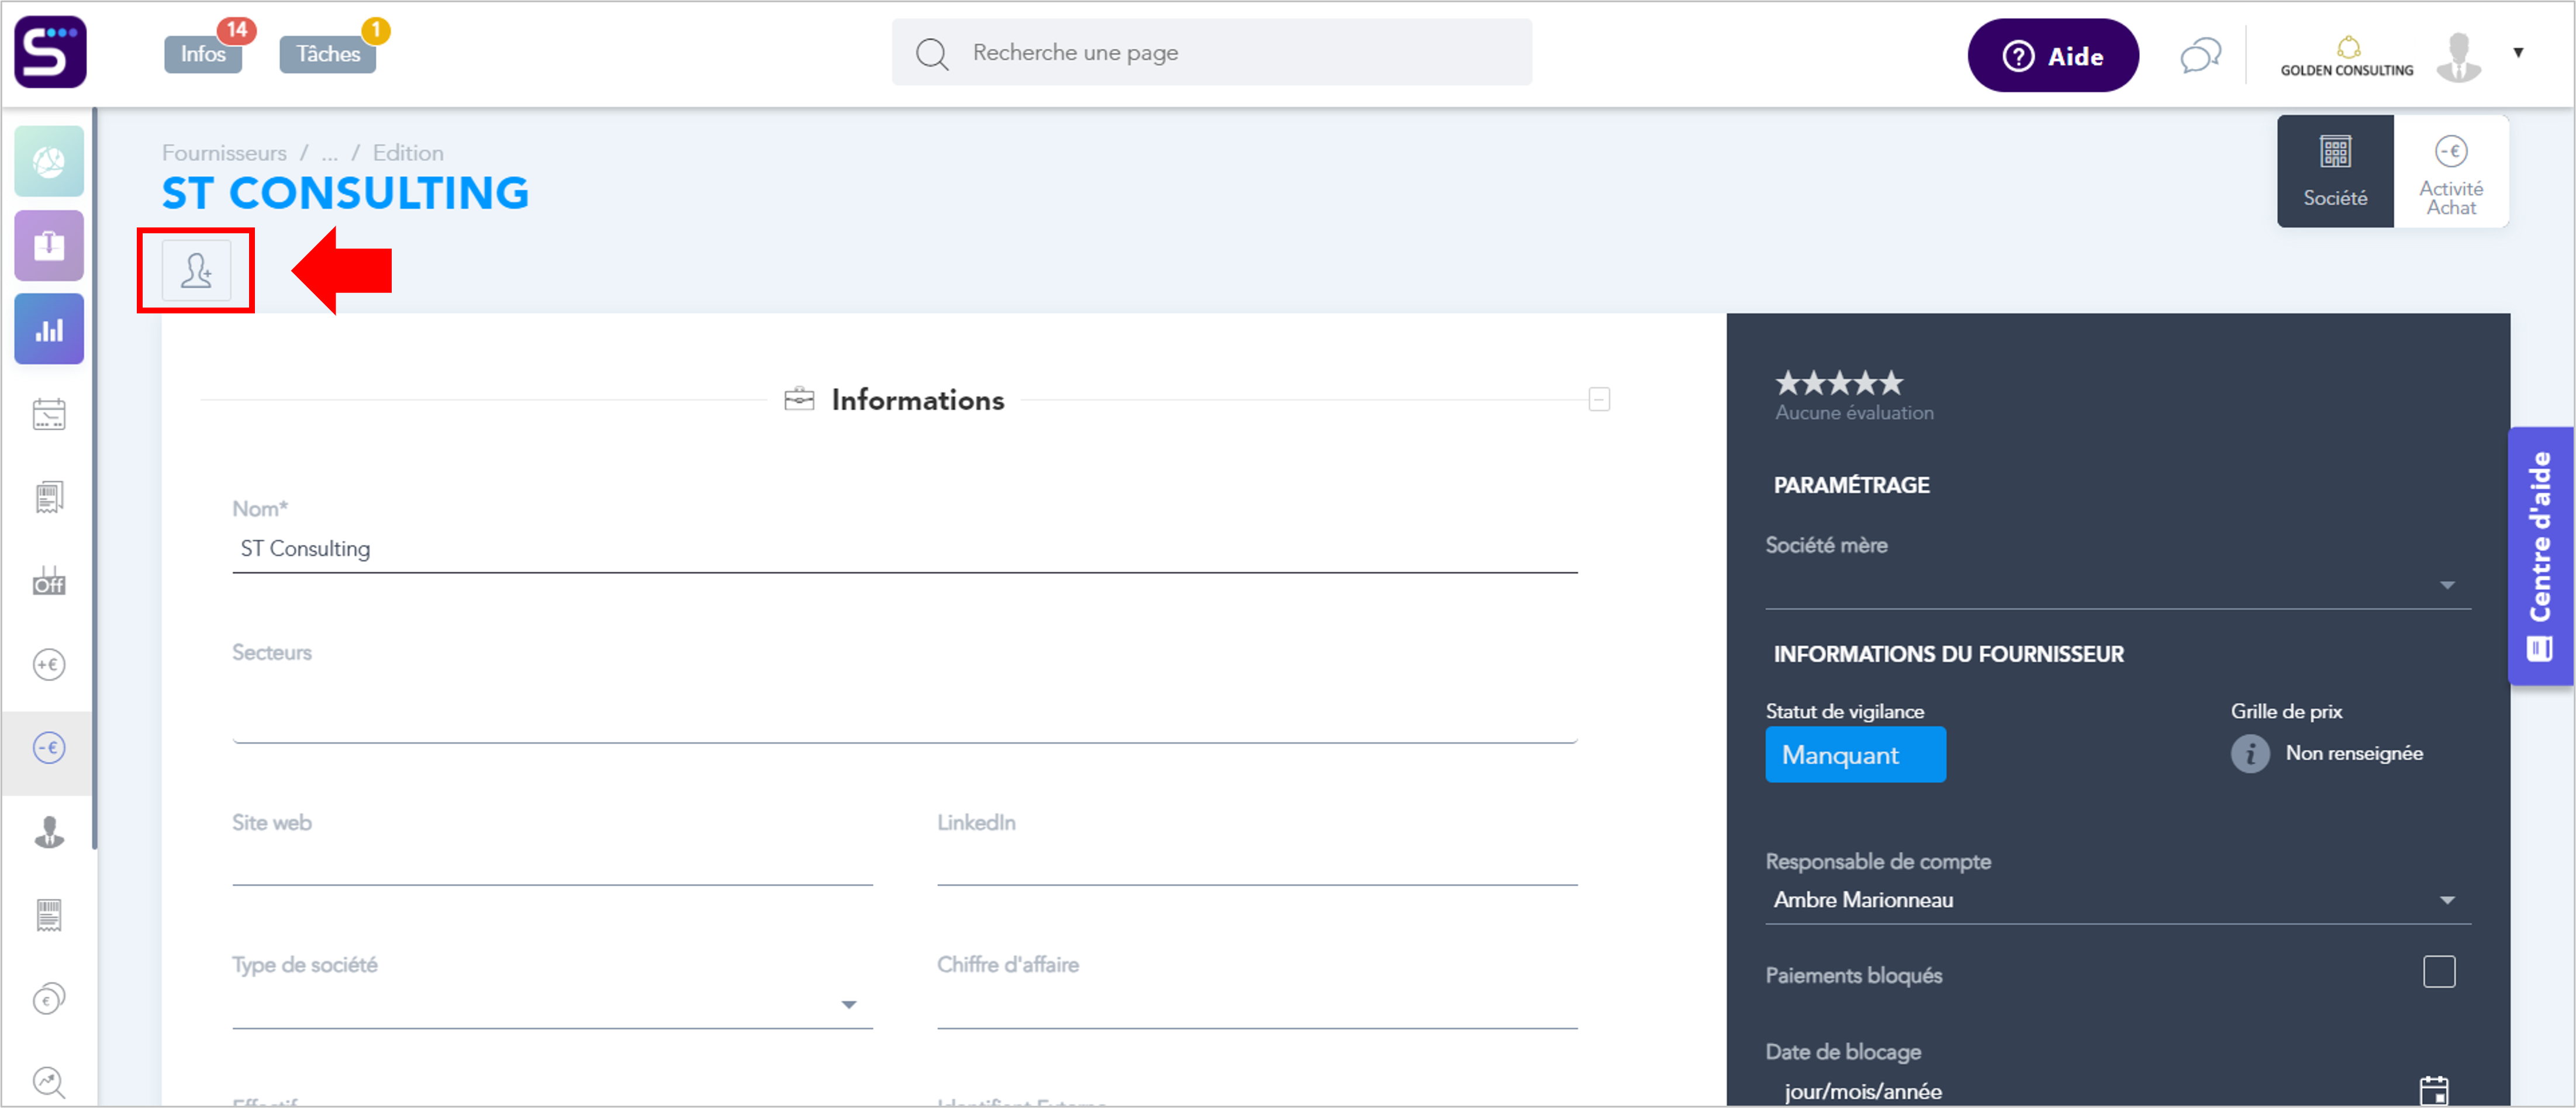Screen dimensions: 2576x1108
Task: Open the Société mère dropdown
Action: pyautogui.click(x=2118, y=585)
